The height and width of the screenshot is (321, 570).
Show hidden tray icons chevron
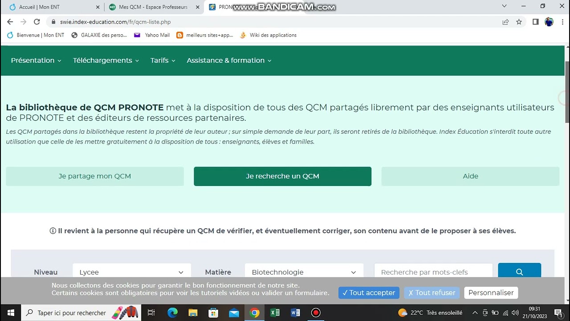[475, 313]
